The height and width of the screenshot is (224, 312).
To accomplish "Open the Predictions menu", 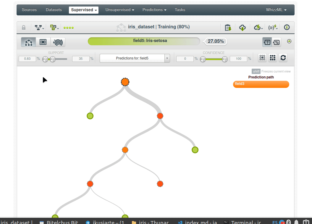I will click(154, 10).
